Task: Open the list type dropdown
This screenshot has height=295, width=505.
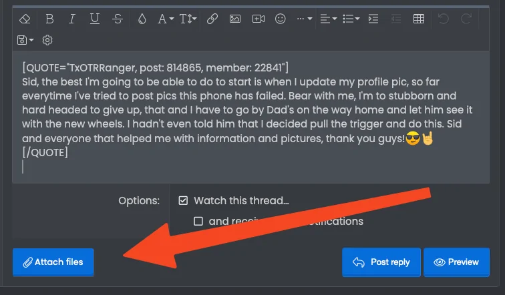Action: (x=351, y=19)
